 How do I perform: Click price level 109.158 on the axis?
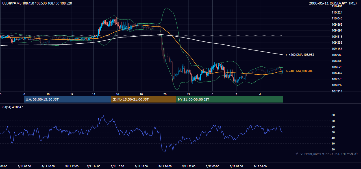point(336,49)
